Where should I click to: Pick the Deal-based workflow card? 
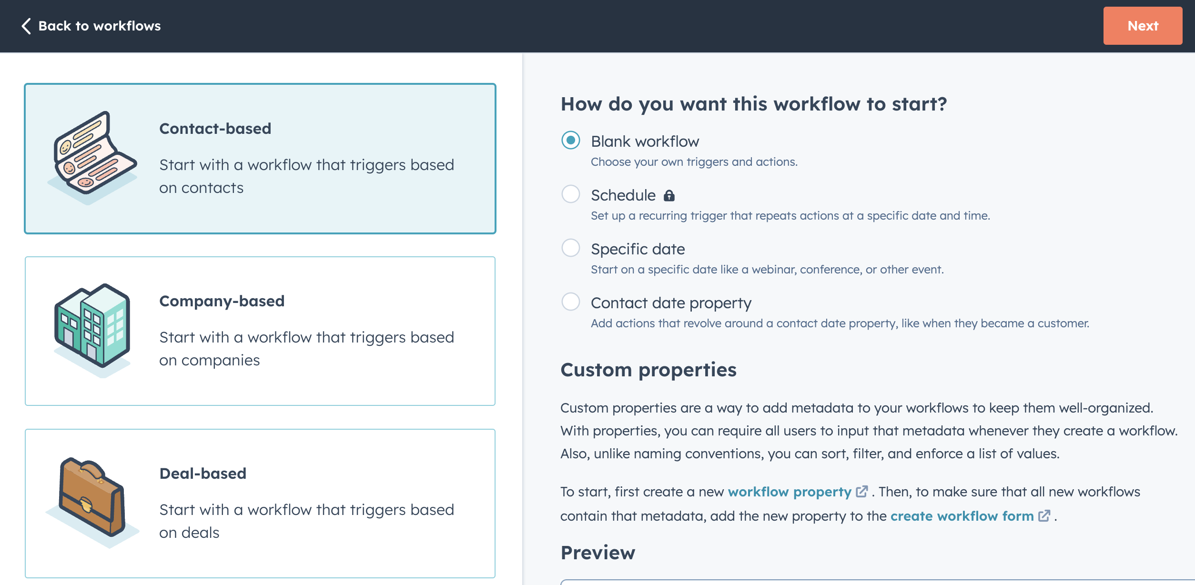point(260,504)
